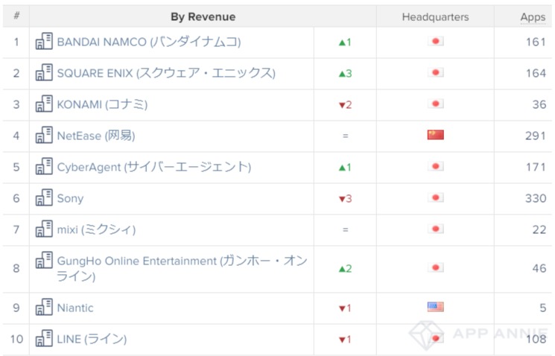Click the company icon beside Sony
The width and height of the screenshot is (555, 356).
pyautogui.click(x=44, y=197)
